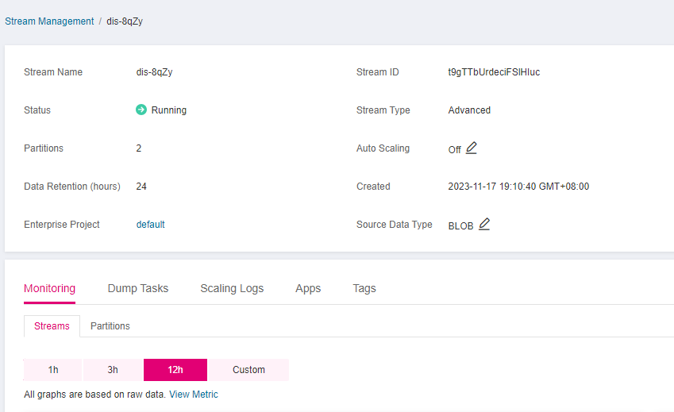Click the Created timestamp value

click(x=518, y=186)
